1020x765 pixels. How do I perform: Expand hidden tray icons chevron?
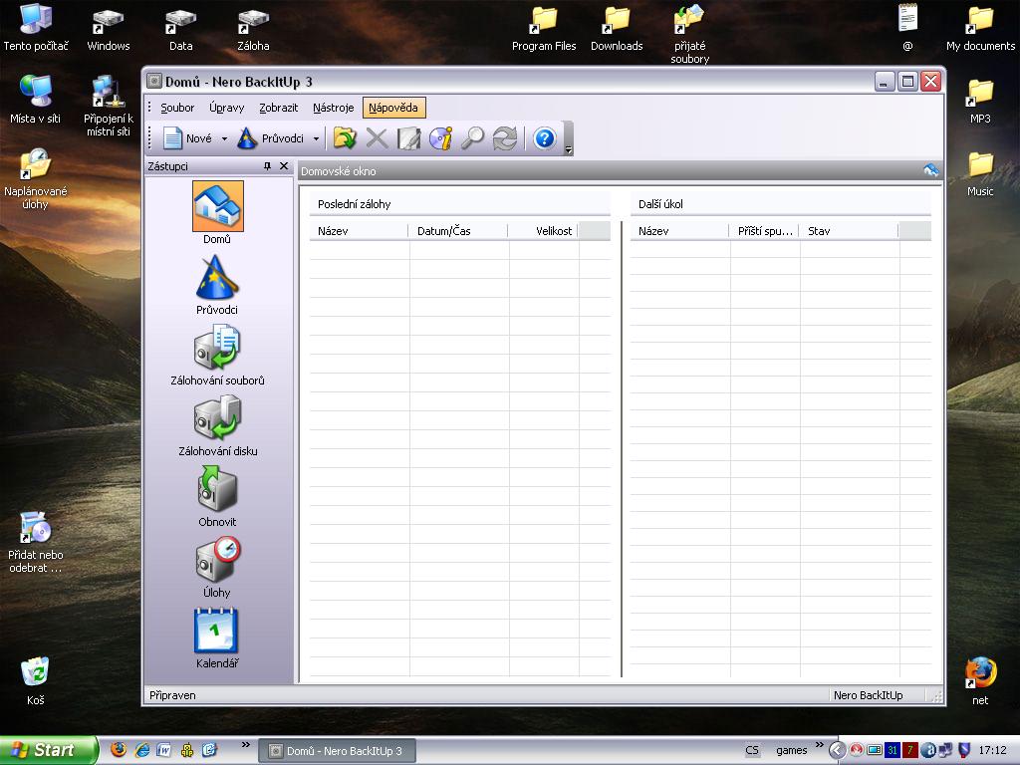[837, 751]
